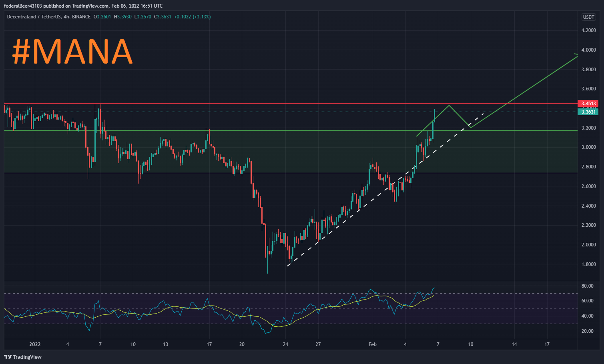Click the 4.0000 price axis label
Viewport: 604px width, 364px height.
(x=588, y=50)
